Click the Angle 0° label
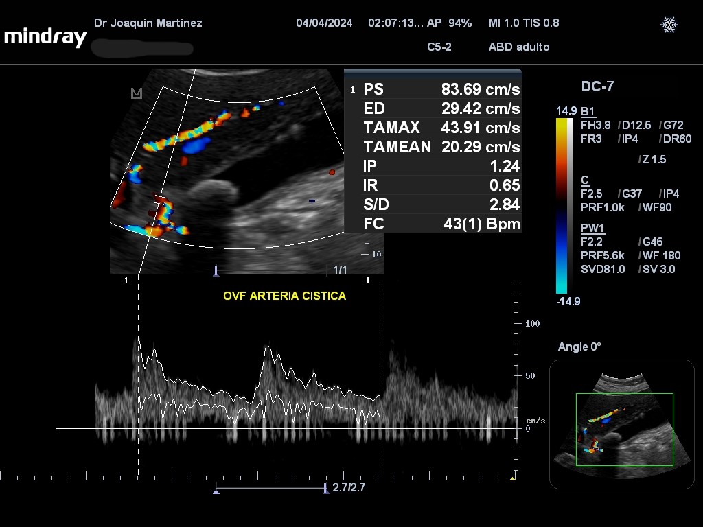The width and height of the screenshot is (703, 527). pyautogui.click(x=579, y=347)
